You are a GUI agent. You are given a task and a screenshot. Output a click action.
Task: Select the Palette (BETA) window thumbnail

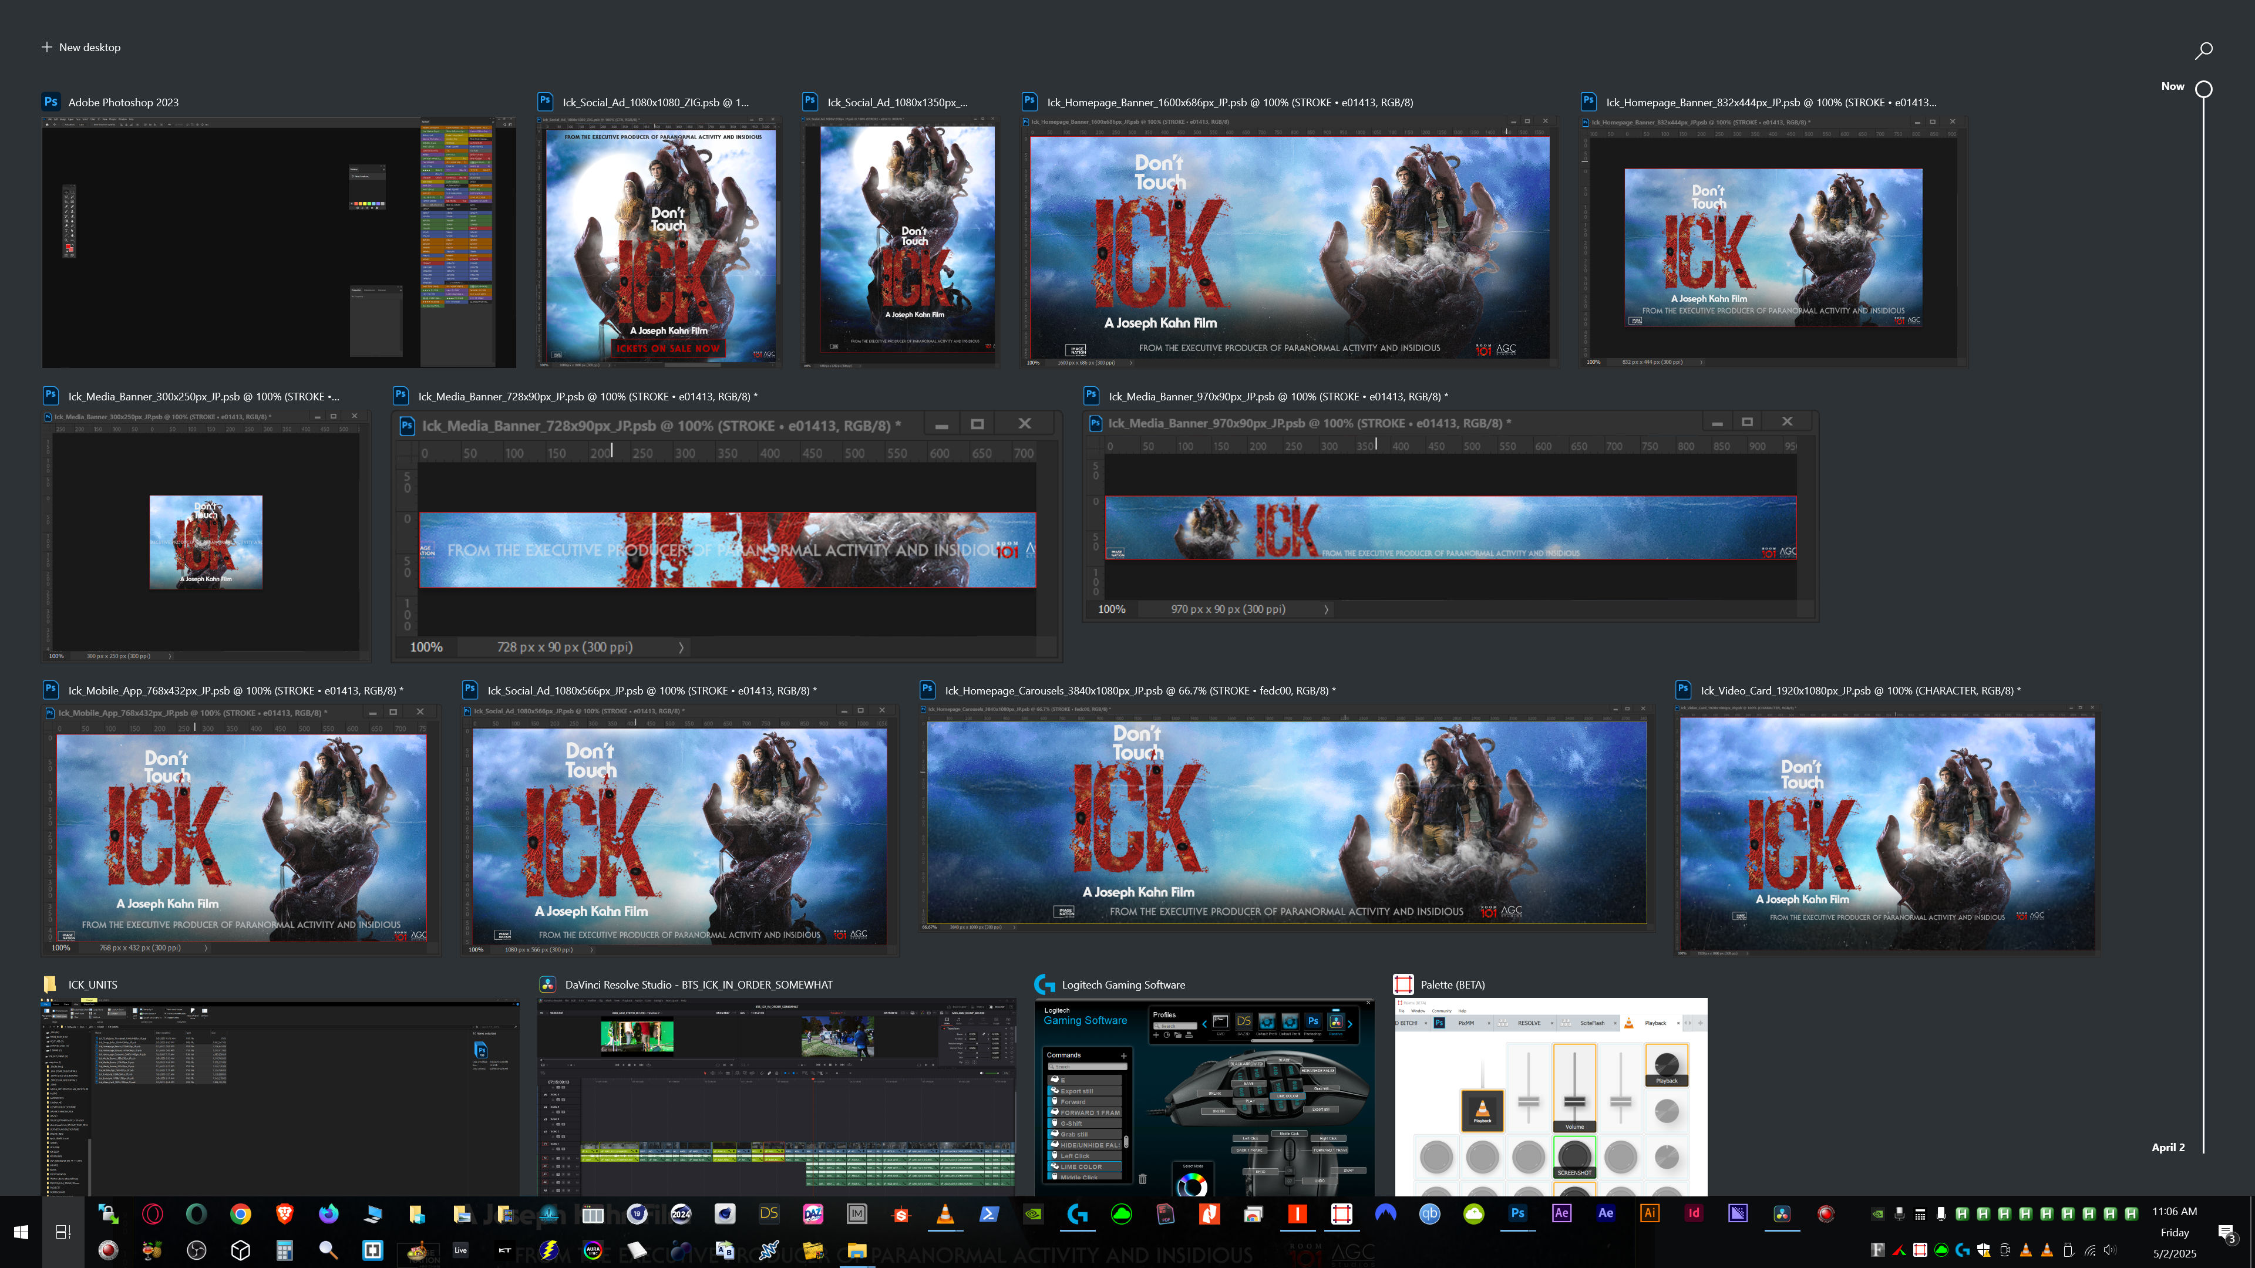pos(1550,1098)
